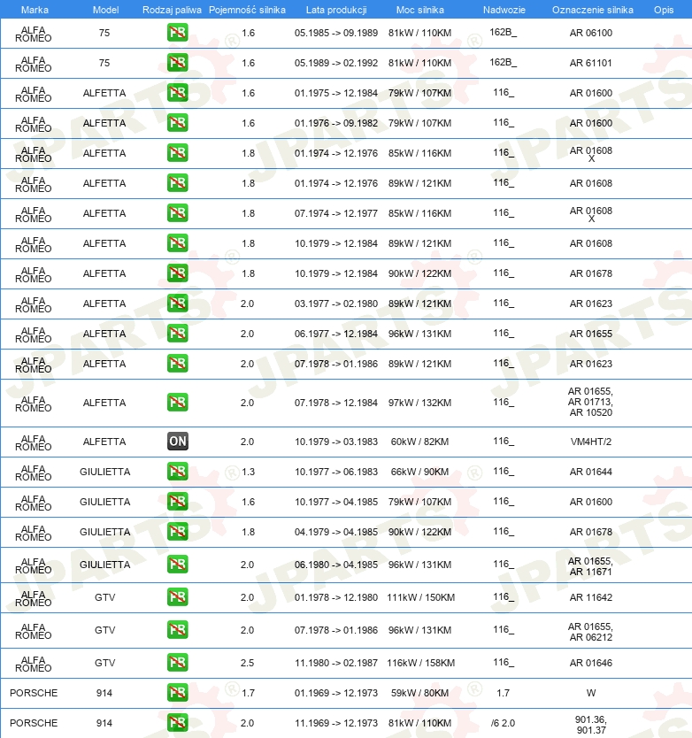
Task: Click petrol icon in Alfetta 97kW / 132KM row
Action: click(178, 403)
